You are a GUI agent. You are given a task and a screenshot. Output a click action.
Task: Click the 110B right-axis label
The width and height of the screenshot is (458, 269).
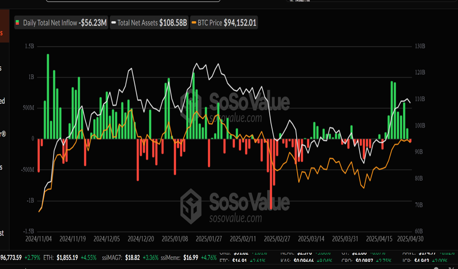tap(420, 99)
